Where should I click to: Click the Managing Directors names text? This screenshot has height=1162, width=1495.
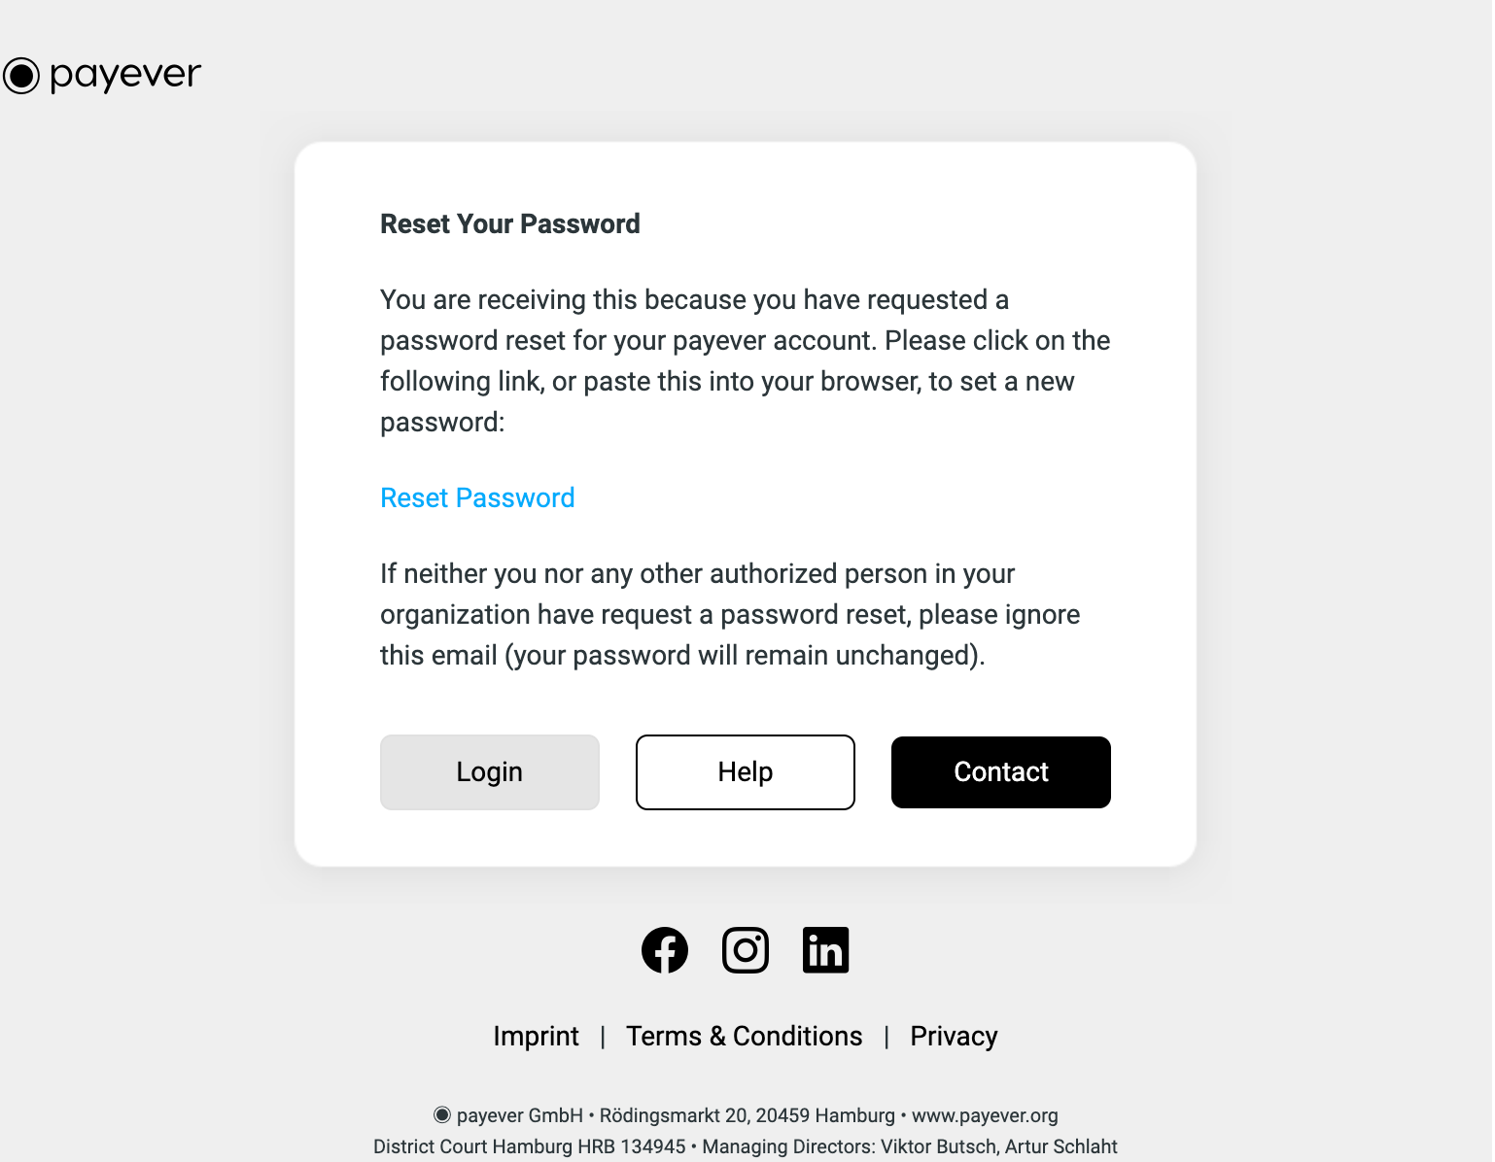click(x=910, y=1146)
